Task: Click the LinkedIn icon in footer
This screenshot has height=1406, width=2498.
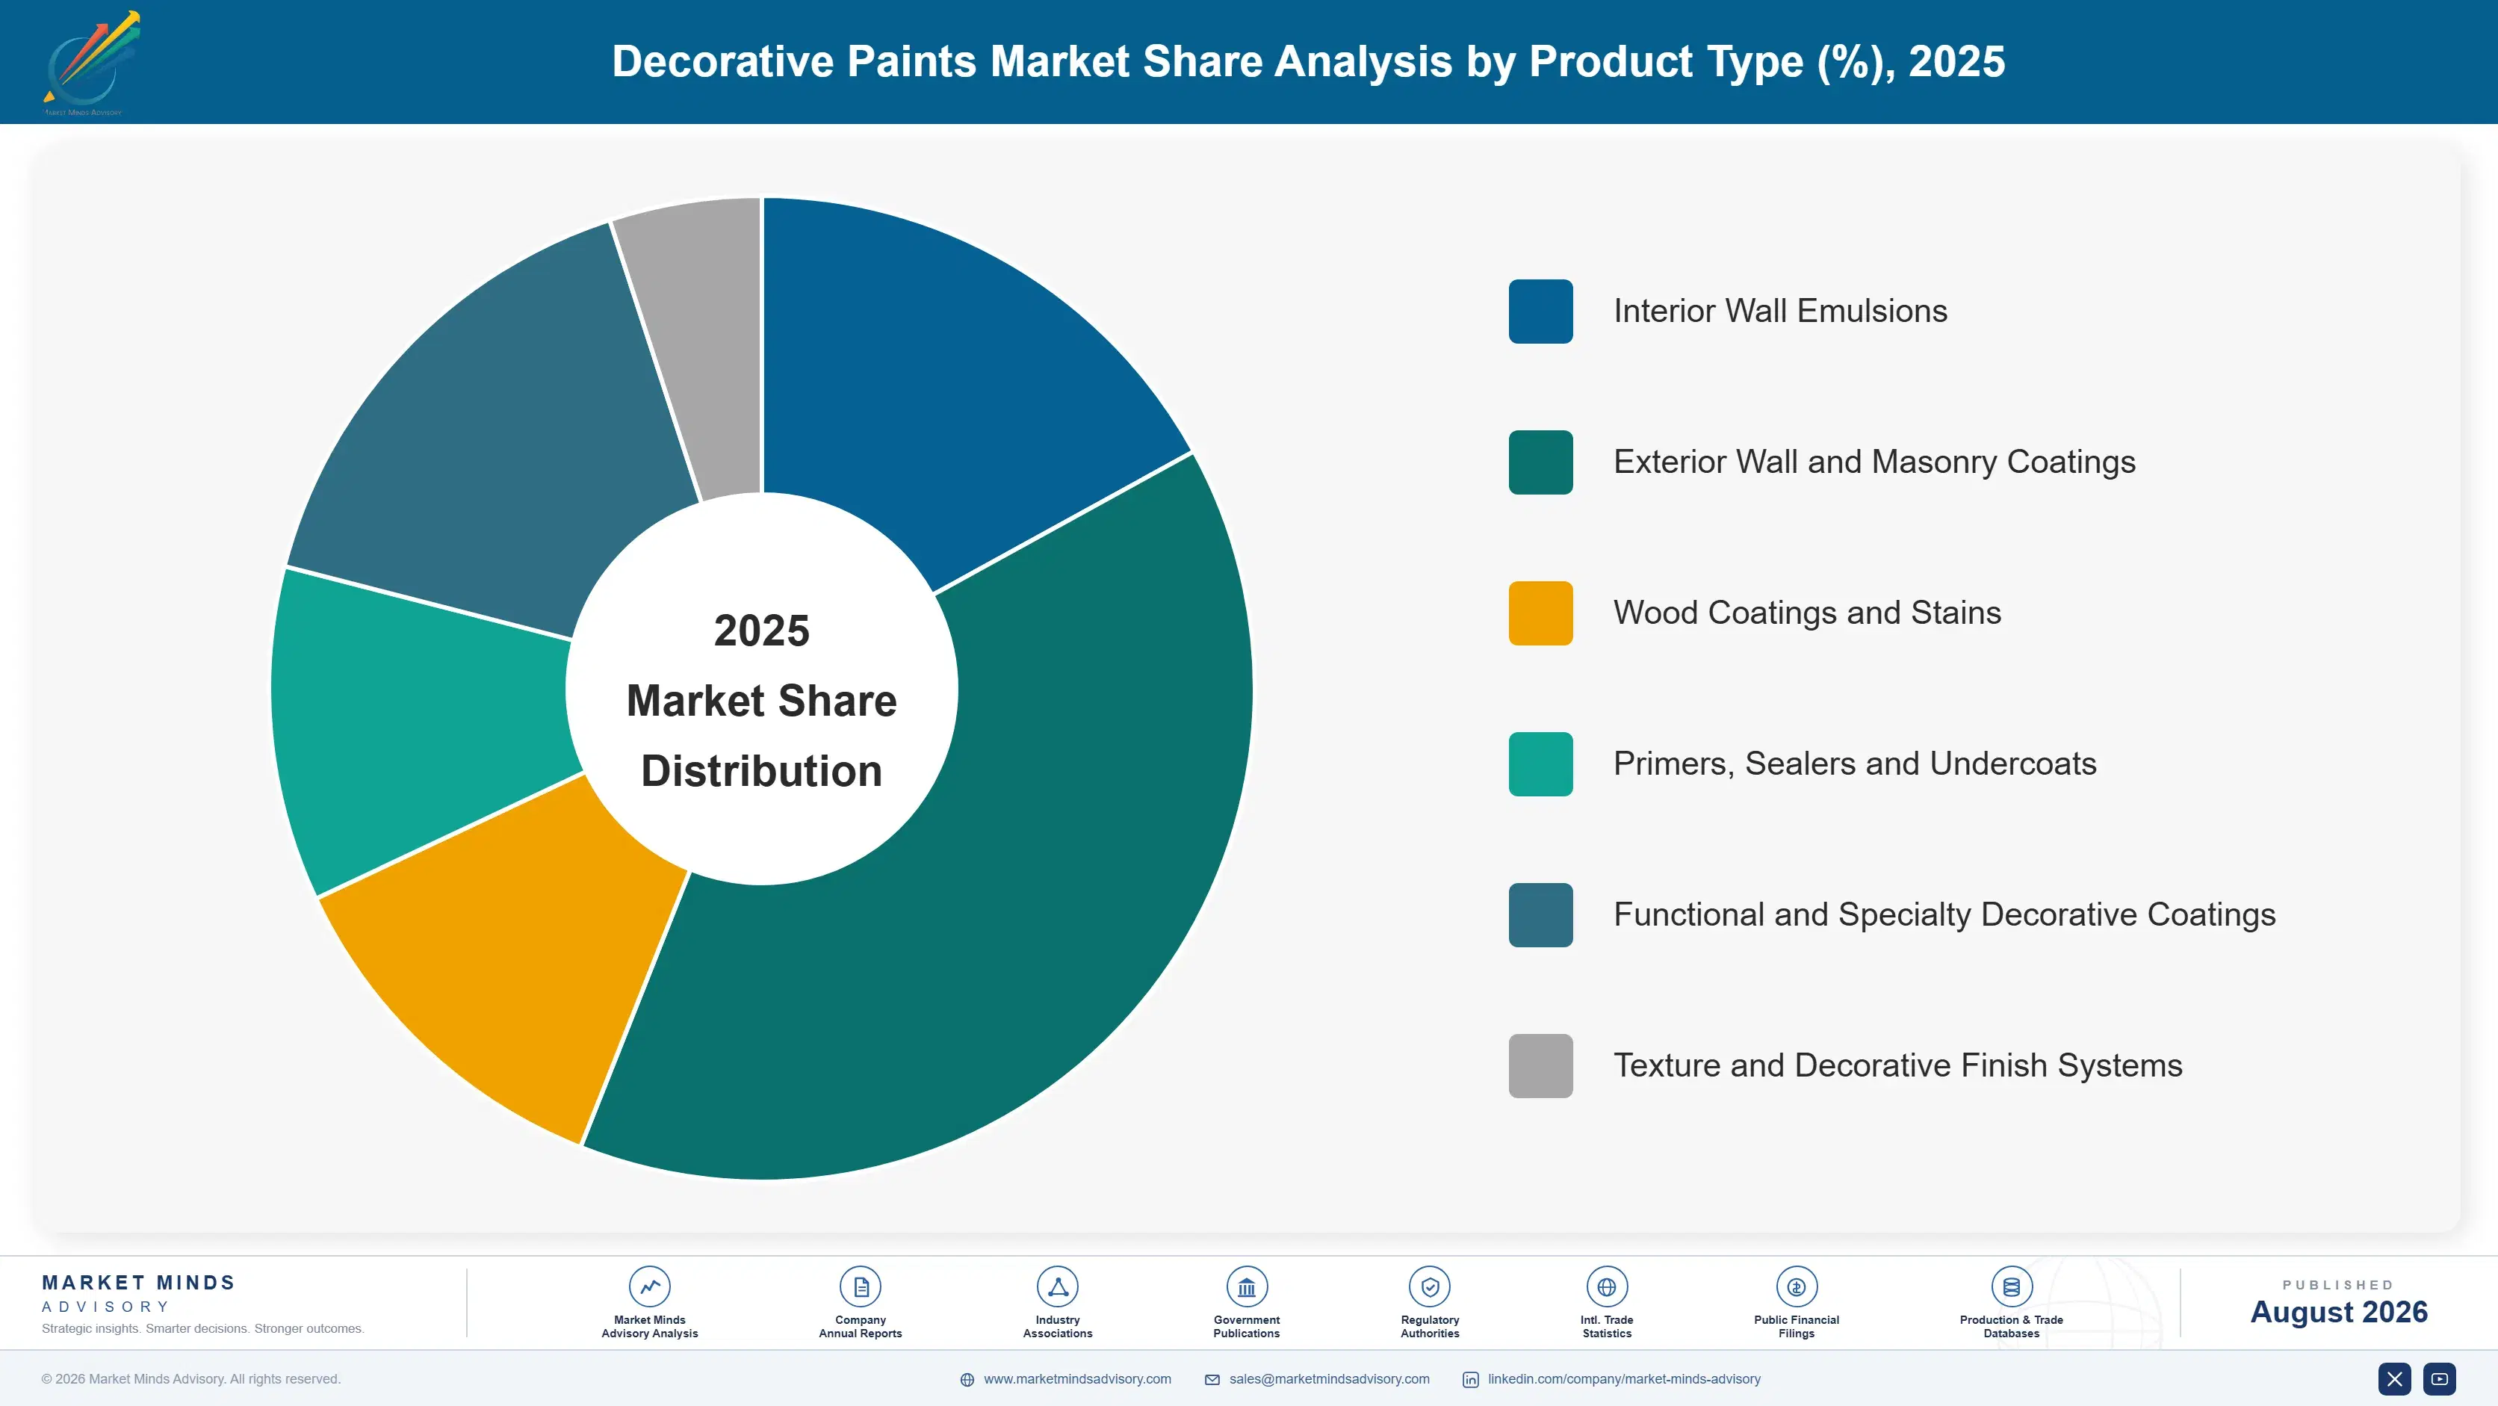Action: click(1470, 1380)
